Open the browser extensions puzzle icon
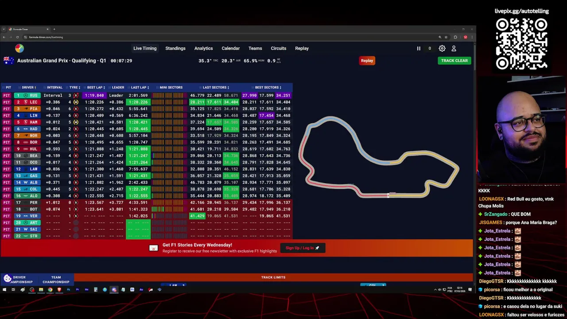 (455, 37)
